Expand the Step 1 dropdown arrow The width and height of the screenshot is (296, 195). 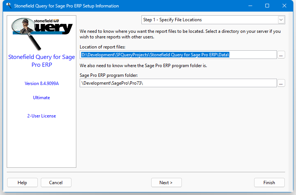[x=281, y=20]
